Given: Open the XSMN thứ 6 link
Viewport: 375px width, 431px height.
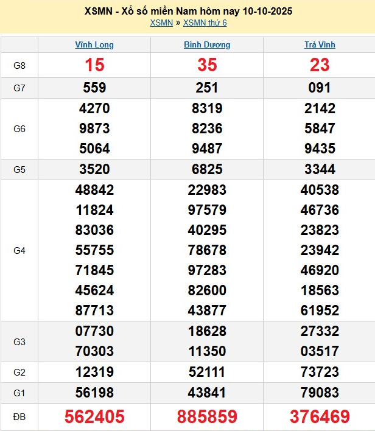Looking at the screenshot, I should coord(205,23).
